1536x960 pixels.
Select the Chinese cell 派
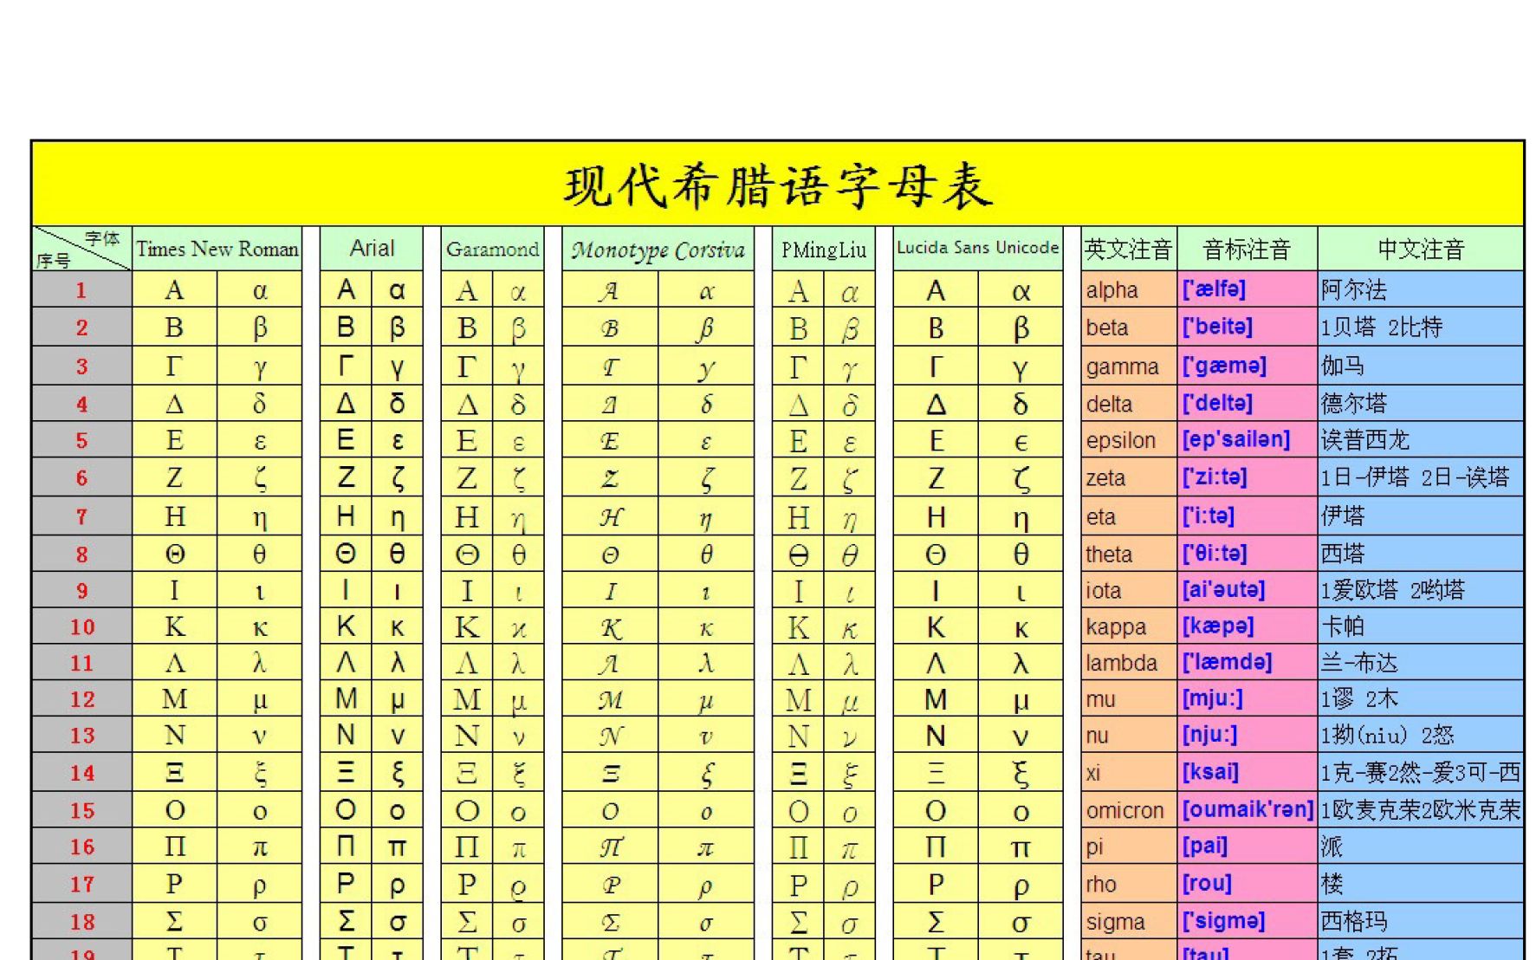point(1421,846)
